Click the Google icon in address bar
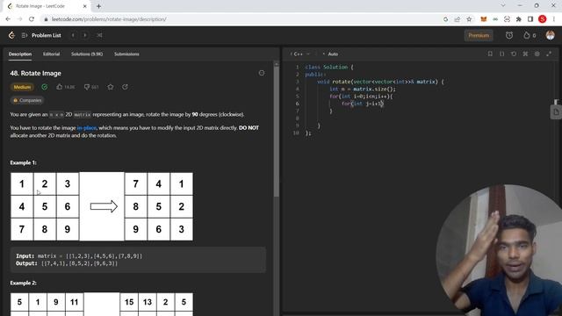Viewport: 562px width, 316px height. point(445,19)
